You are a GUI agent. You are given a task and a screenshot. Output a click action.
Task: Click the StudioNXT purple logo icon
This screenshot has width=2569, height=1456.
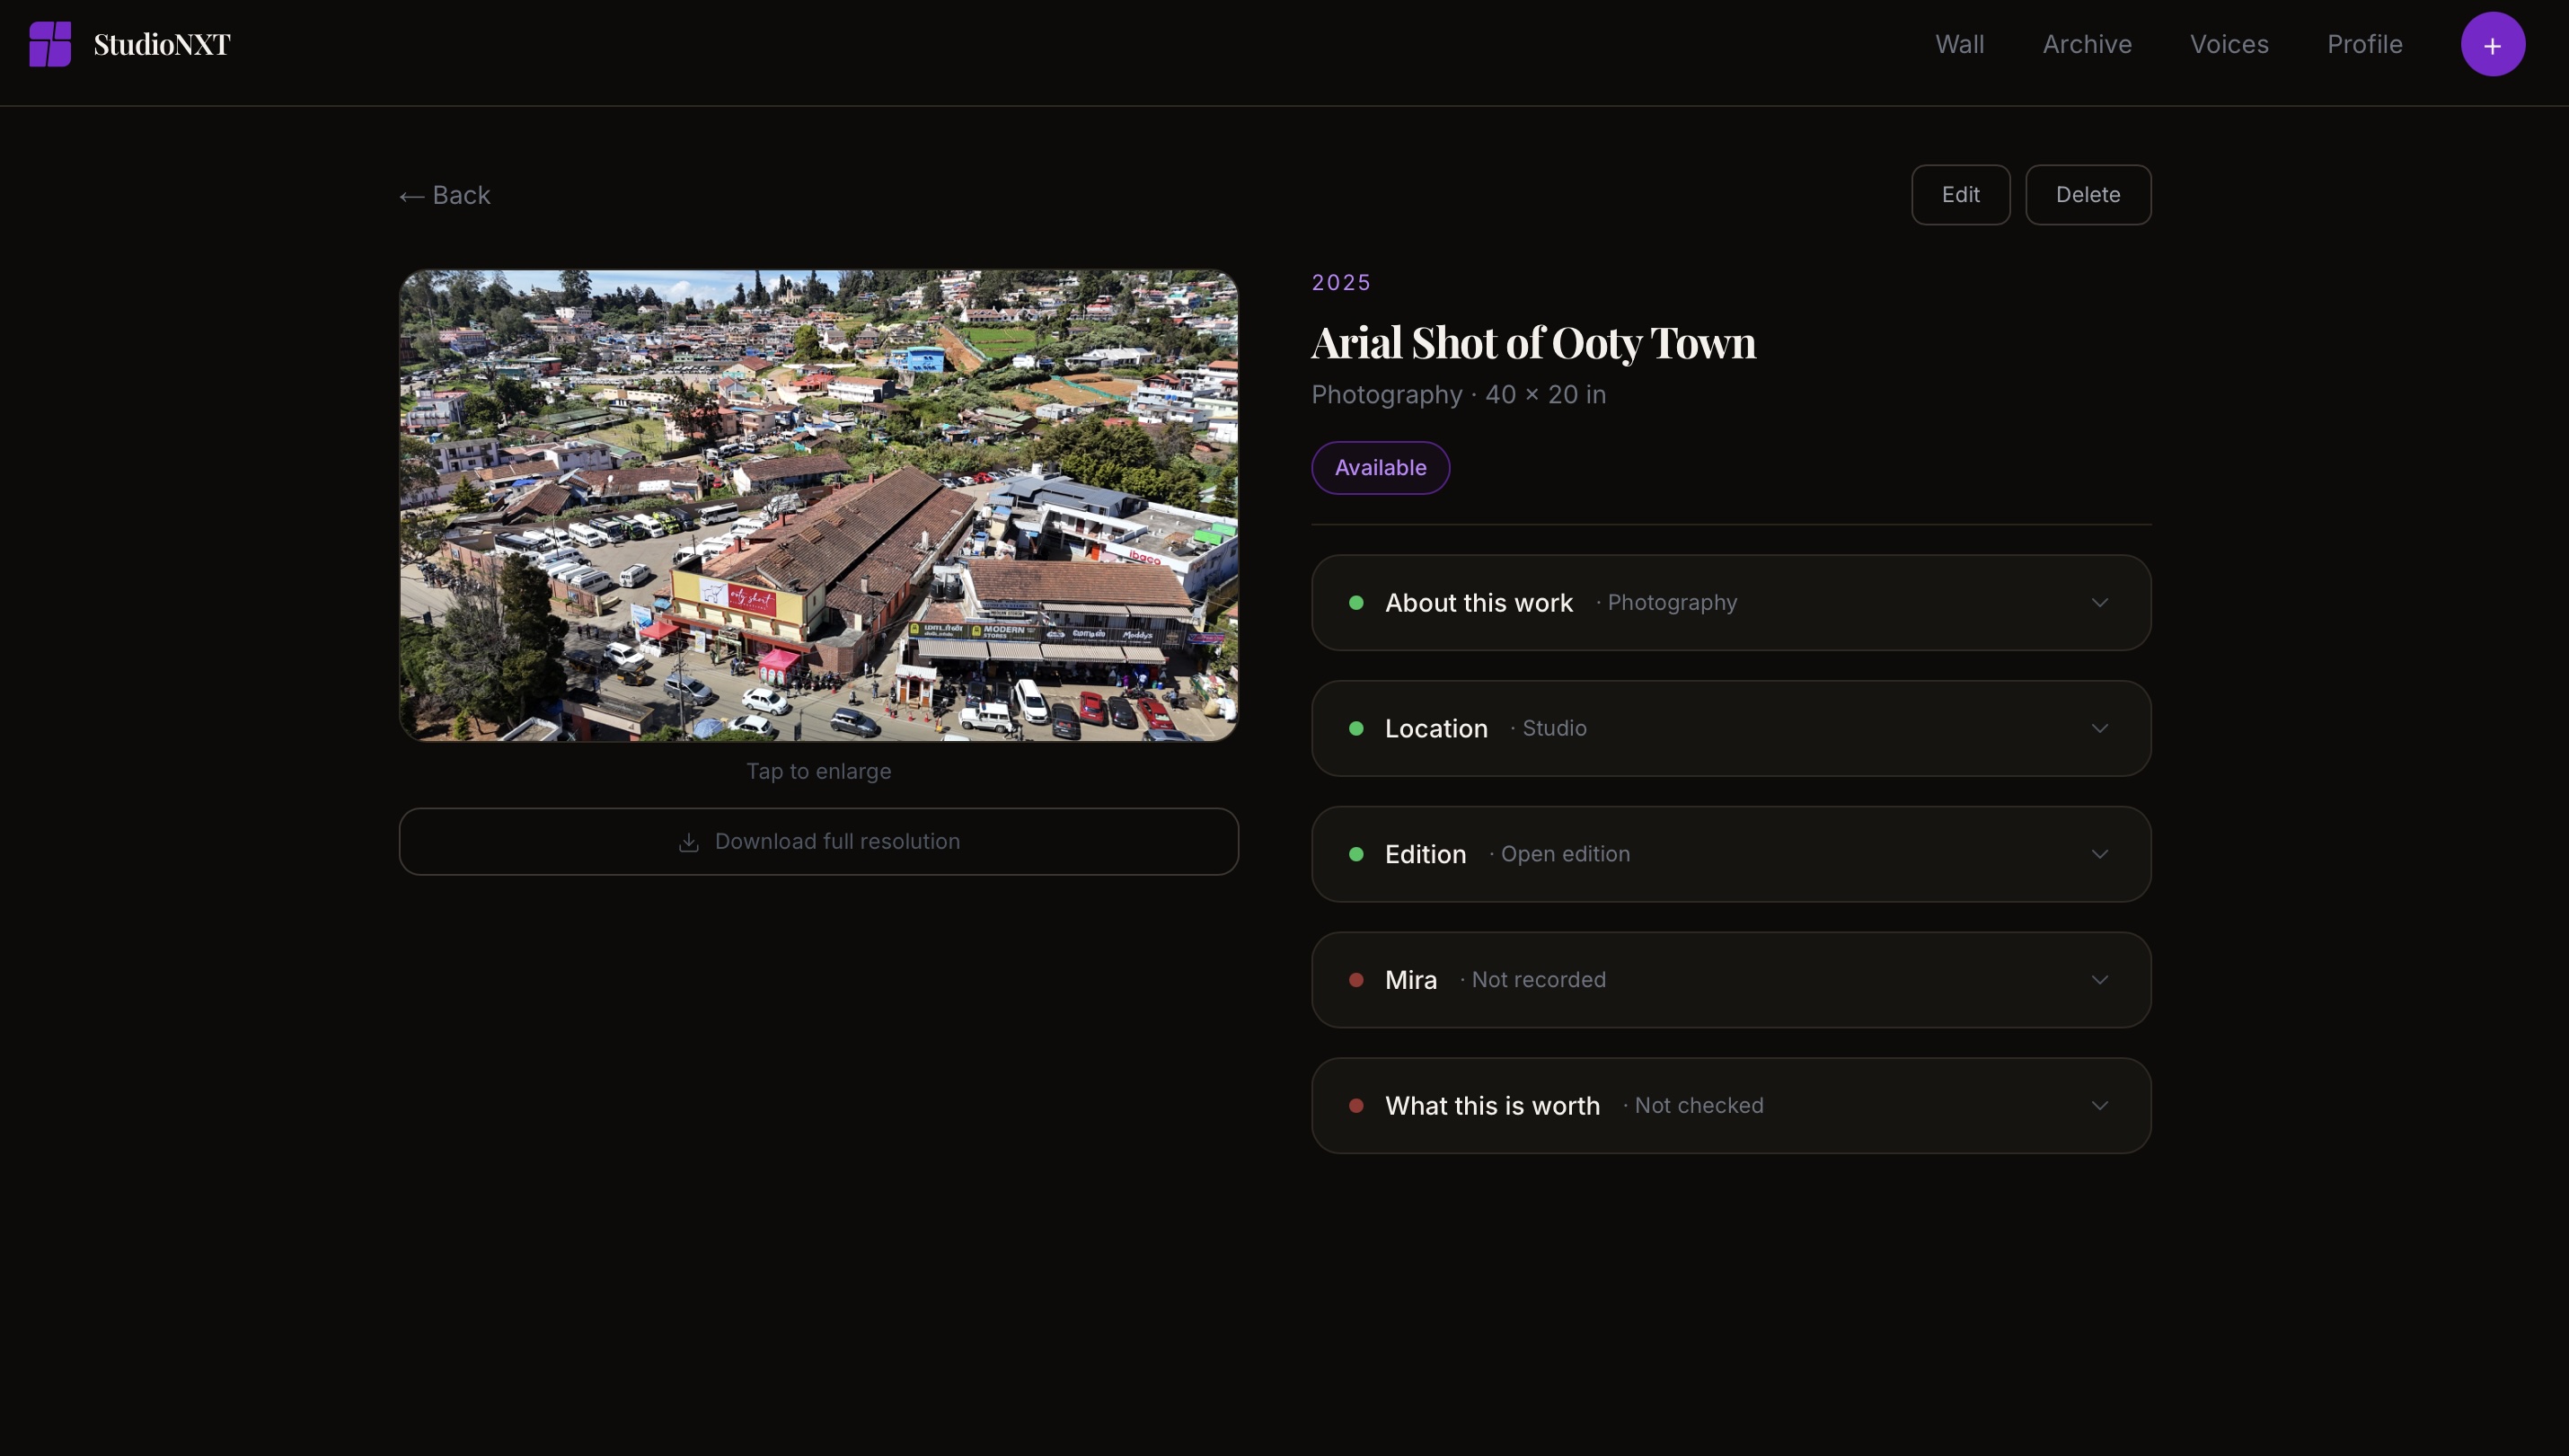(50, 44)
